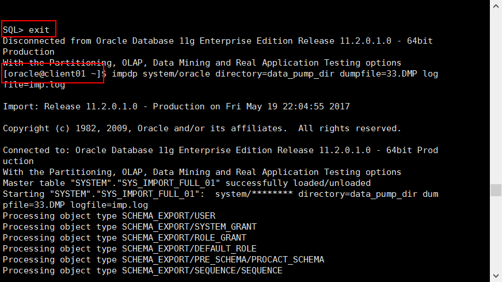Click 'system/********' masked credentials text
502x282 pixels.
(x=254, y=194)
